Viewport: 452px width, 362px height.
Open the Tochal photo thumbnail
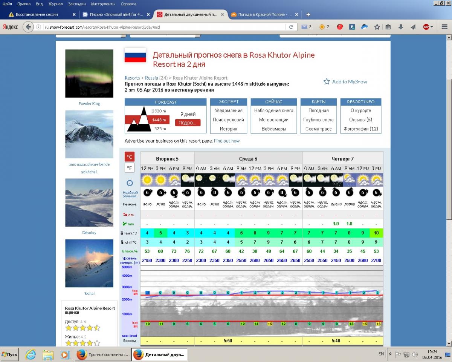[x=89, y=263]
